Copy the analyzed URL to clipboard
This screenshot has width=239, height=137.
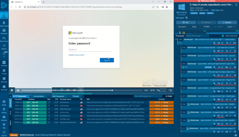click(191, 5)
